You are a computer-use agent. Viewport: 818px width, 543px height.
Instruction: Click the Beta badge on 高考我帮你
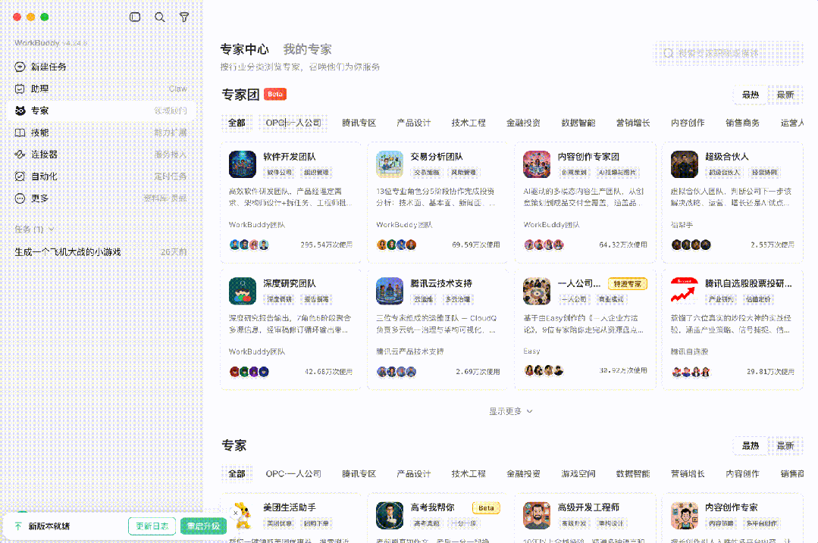(486, 508)
